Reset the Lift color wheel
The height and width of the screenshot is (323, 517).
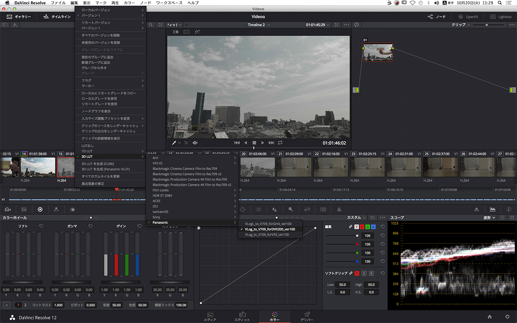coord(41,226)
